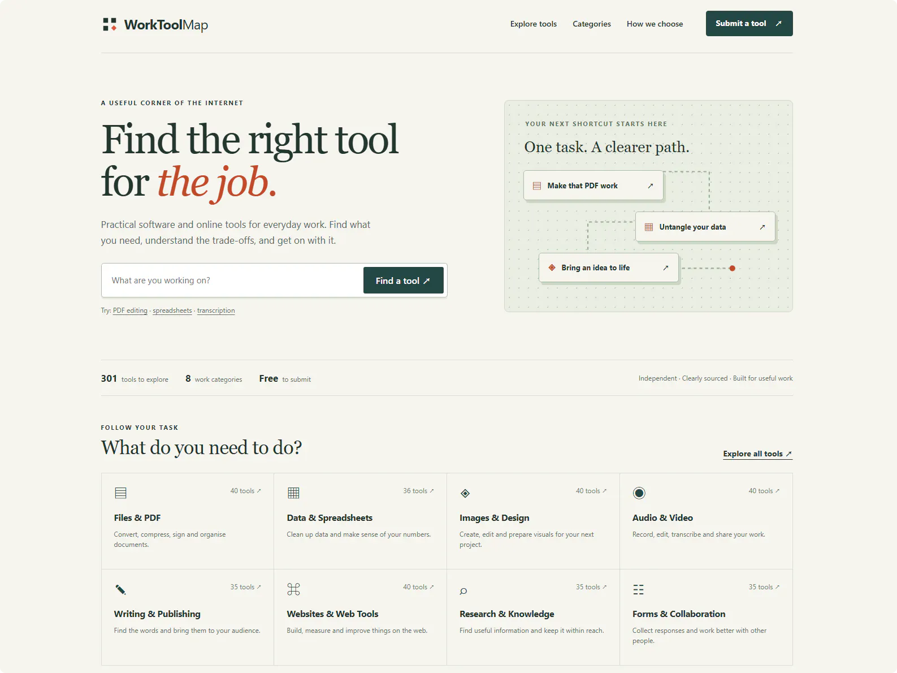Click the 'Free to submit' stat
Viewport: 897px width, 673px height.
(285, 378)
